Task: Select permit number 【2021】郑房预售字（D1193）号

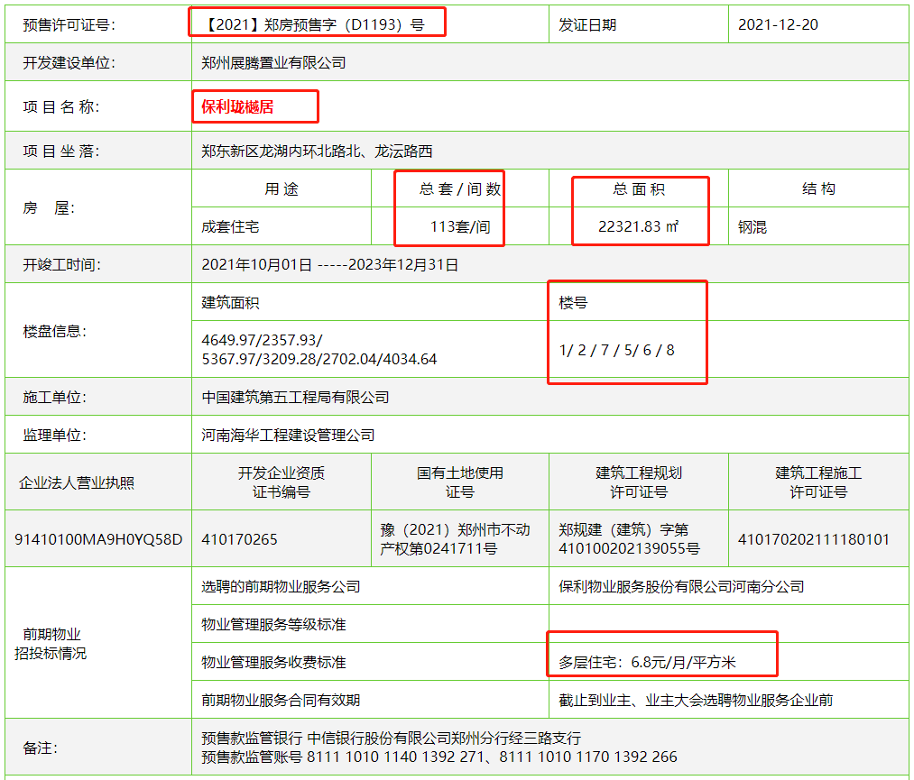Action: point(314,24)
